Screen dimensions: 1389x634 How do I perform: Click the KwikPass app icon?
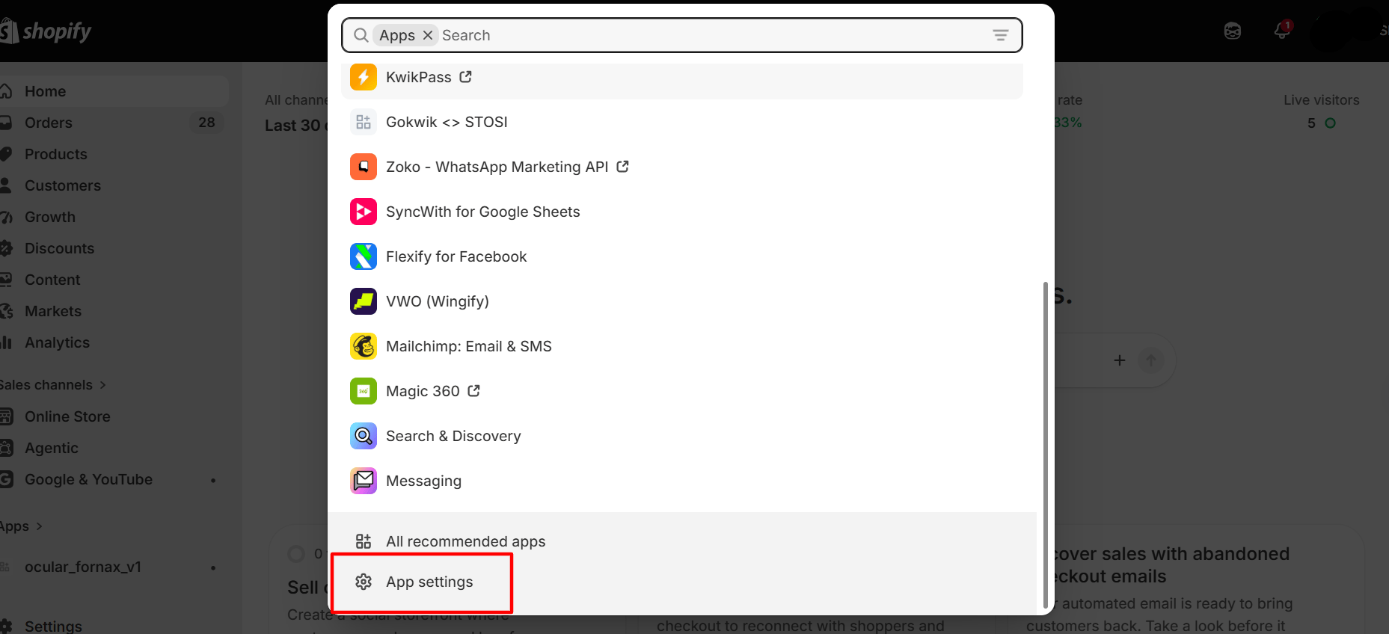click(364, 77)
